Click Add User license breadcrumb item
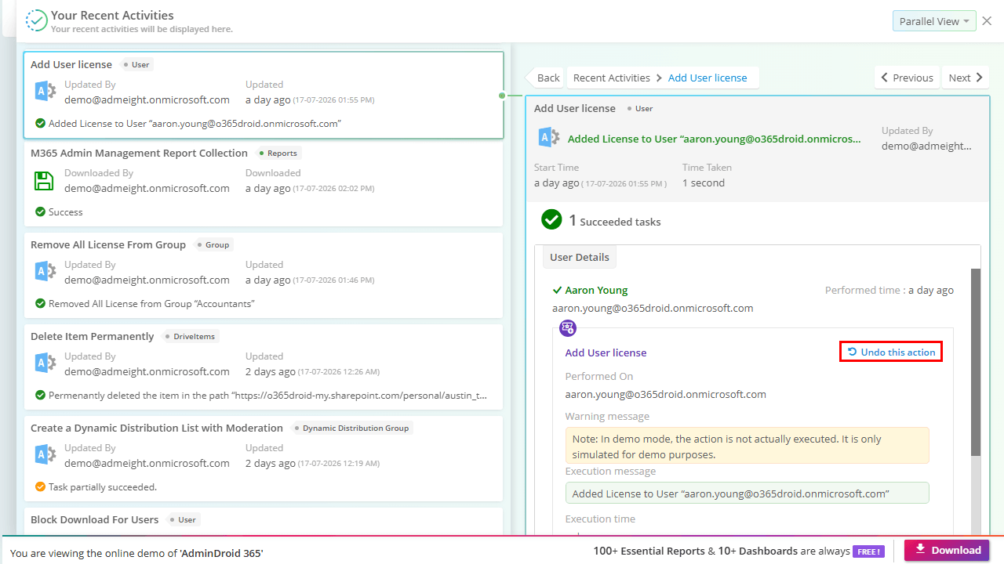 708,78
